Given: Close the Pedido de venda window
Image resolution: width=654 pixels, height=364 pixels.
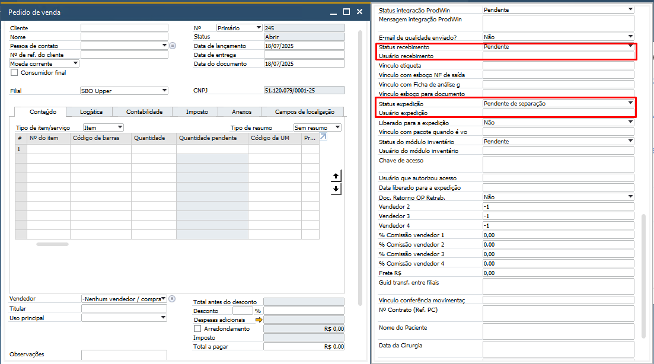Looking at the screenshot, I should click(x=359, y=12).
